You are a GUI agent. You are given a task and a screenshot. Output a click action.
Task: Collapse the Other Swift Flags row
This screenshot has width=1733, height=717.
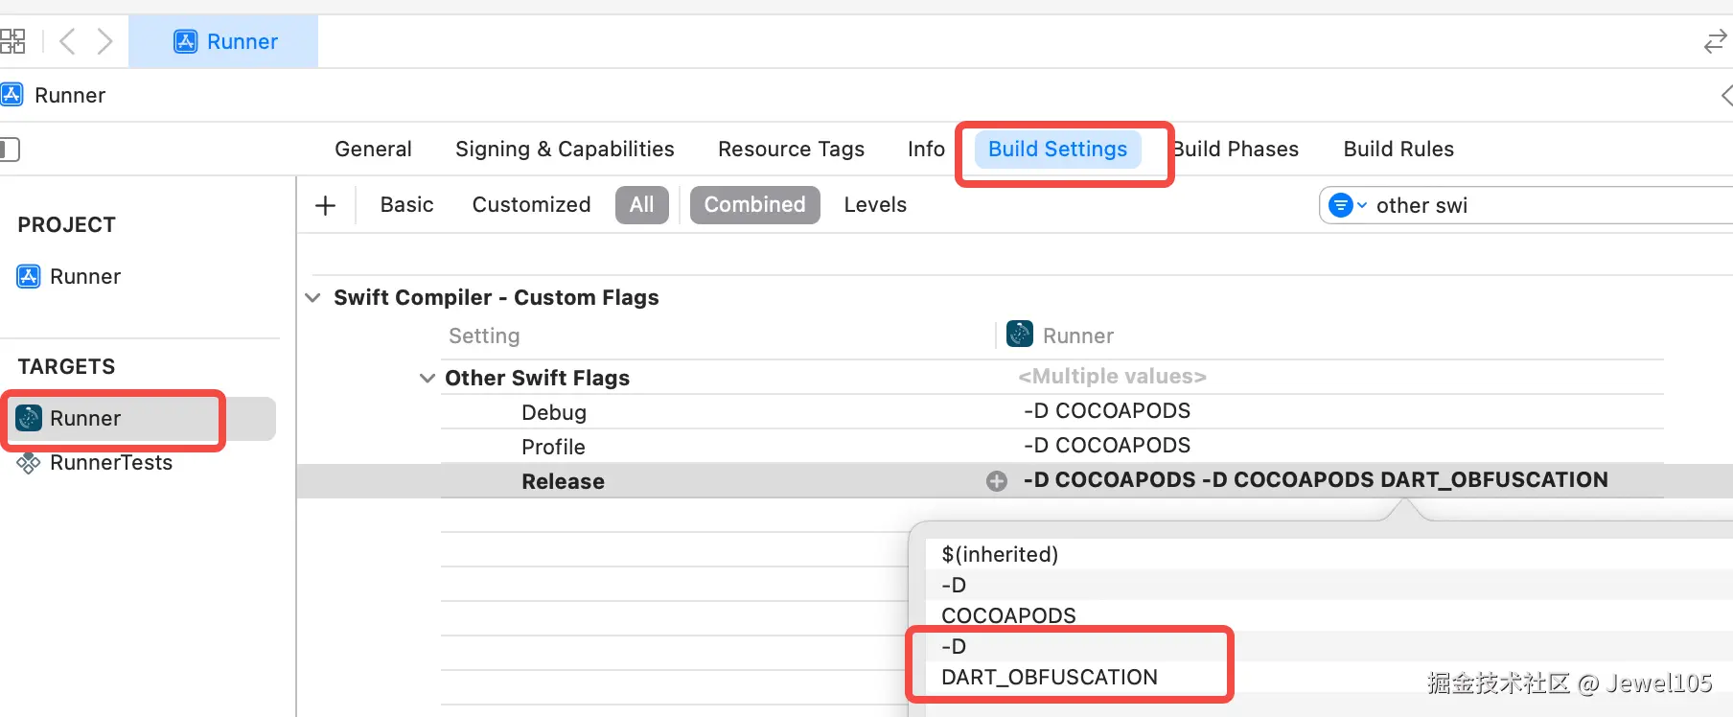point(427,379)
